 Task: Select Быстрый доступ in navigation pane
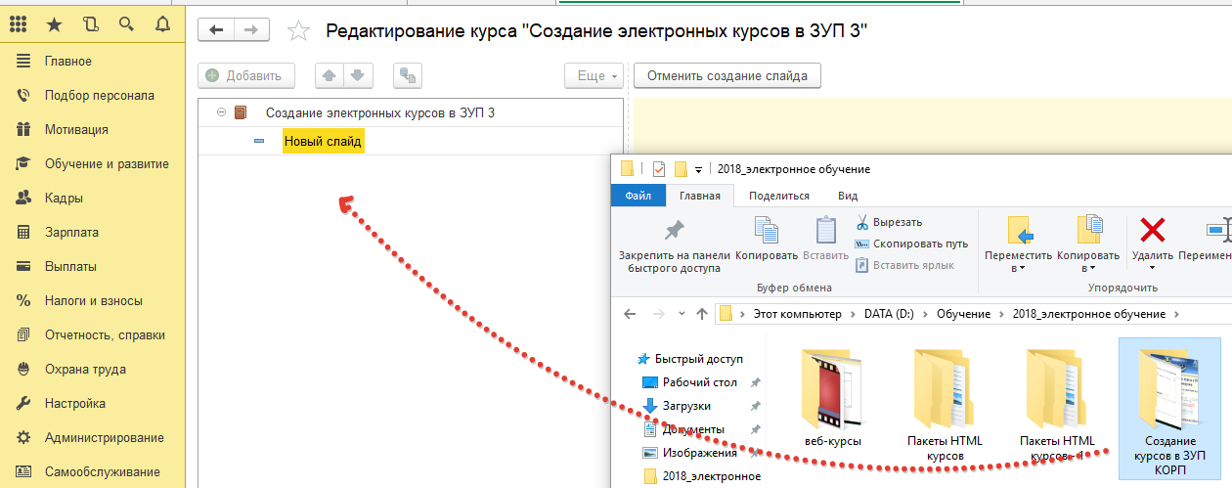pyautogui.click(x=688, y=359)
